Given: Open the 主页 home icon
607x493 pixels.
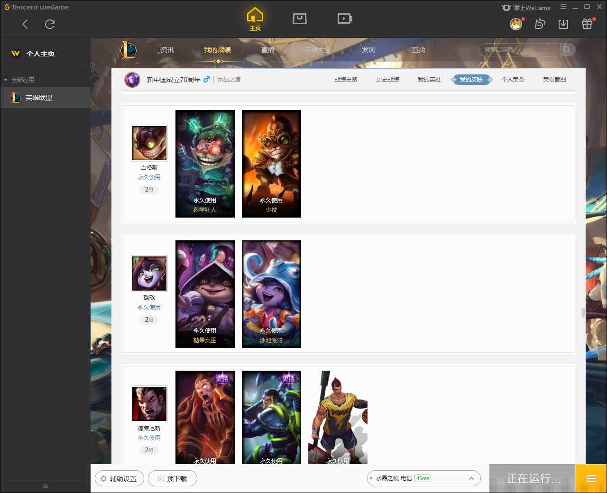Looking at the screenshot, I should 255,19.
